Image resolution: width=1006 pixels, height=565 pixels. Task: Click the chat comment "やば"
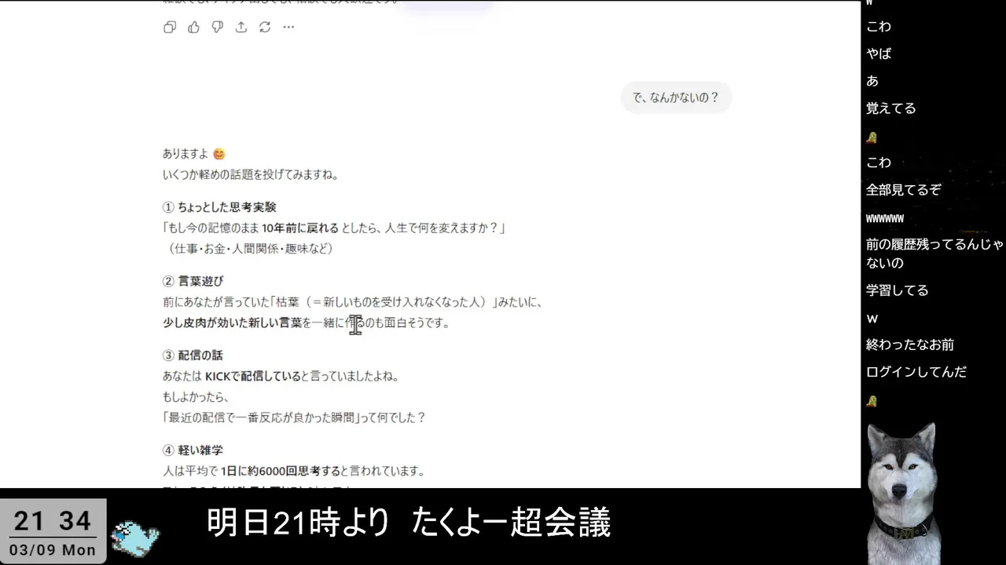point(879,53)
